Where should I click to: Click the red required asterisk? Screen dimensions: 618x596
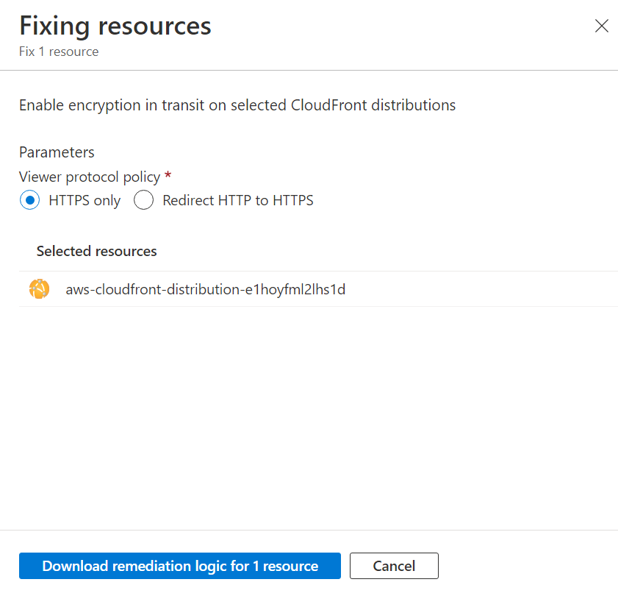click(x=168, y=176)
